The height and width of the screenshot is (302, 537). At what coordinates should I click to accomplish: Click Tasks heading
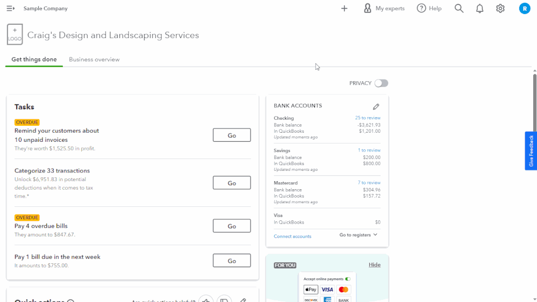[24, 107]
